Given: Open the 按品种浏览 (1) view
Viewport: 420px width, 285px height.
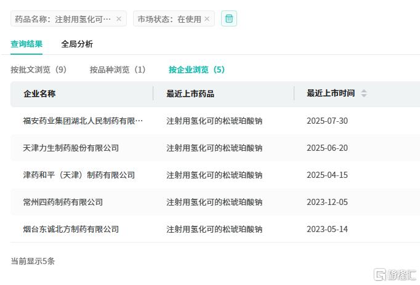Looking at the screenshot, I should click(118, 70).
